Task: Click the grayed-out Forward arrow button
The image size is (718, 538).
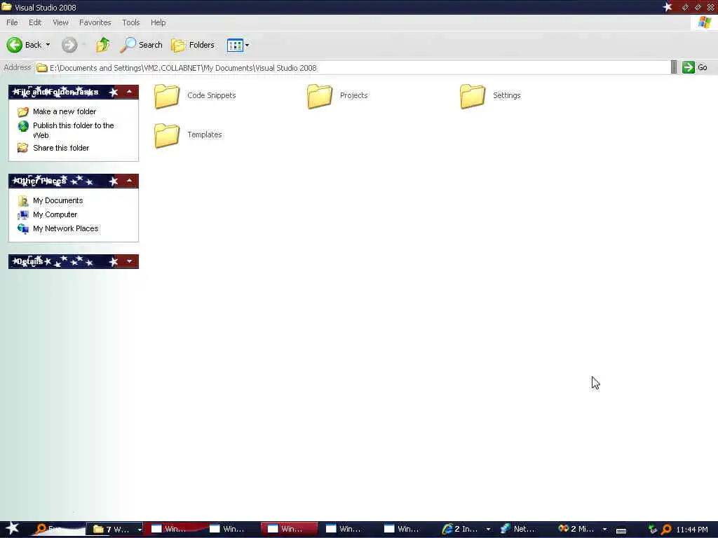Action: pos(69,45)
